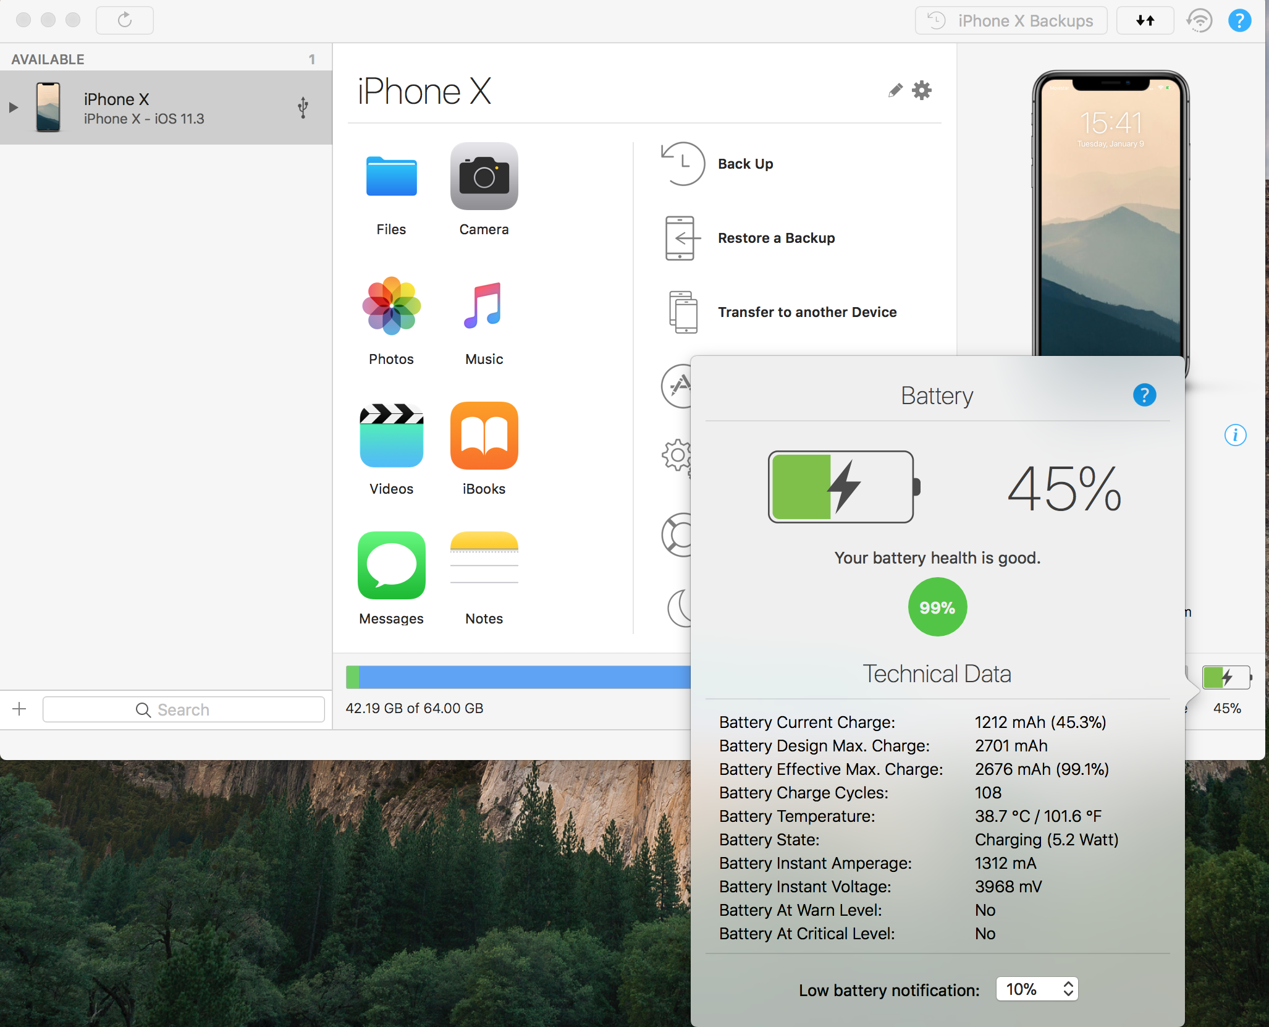Click the '42.19 GB of 64.00 GB' text
This screenshot has width=1269, height=1027.
(414, 708)
